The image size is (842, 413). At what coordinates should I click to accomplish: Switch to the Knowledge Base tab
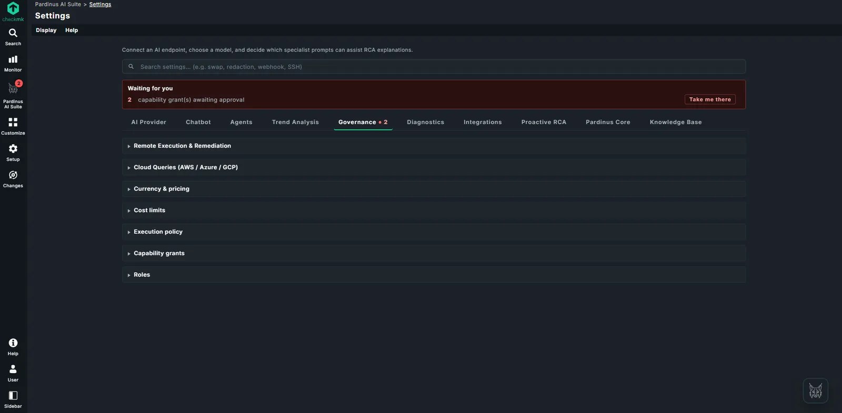[676, 122]
